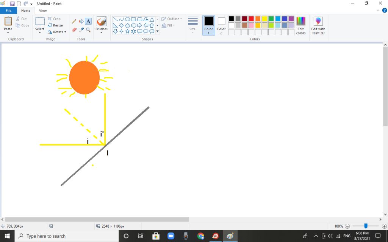Choose the Triangle shape
388x242 pixels.
[x=152, y=19]
